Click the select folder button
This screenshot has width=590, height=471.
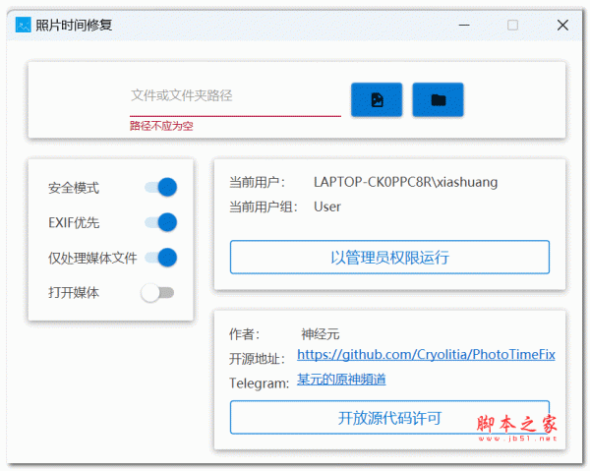[438, 99]
